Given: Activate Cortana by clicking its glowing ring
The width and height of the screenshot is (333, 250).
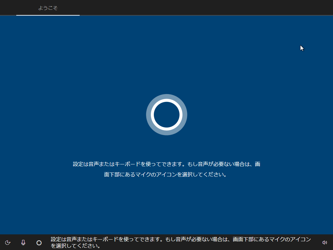Looking at the screenshot, I should pyautogui.click(x=166, y=115).
